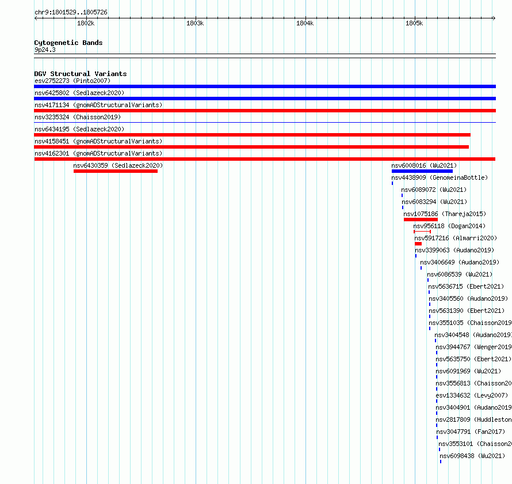The height and width of the screenshot is (484, 512).
Task: Click nsv5631390 (Ebert2021) label
Action: 467,311
